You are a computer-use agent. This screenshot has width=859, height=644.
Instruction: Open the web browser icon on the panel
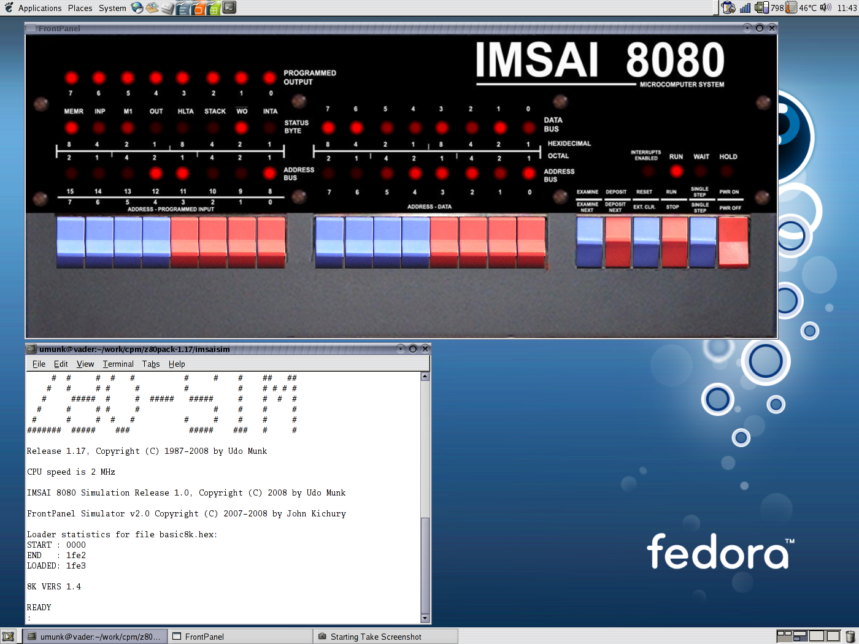tap(136, 8)
